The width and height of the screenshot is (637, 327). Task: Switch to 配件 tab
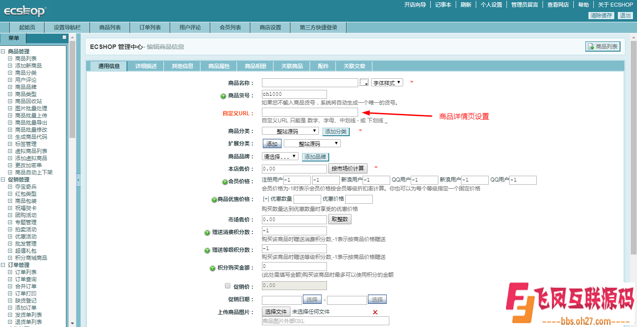pos(323,66)
